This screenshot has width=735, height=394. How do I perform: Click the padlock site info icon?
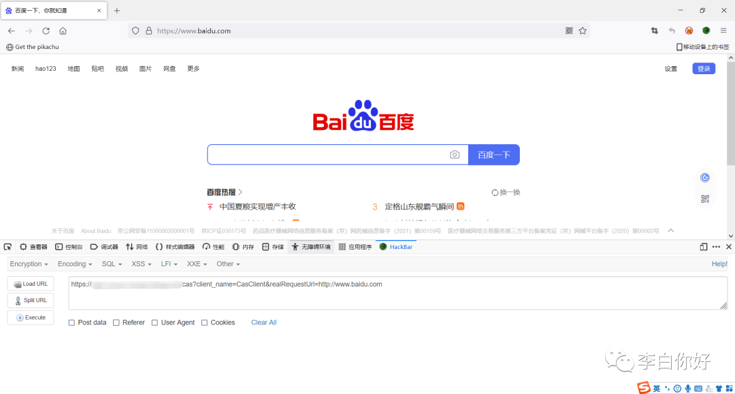tap(148, 31)
